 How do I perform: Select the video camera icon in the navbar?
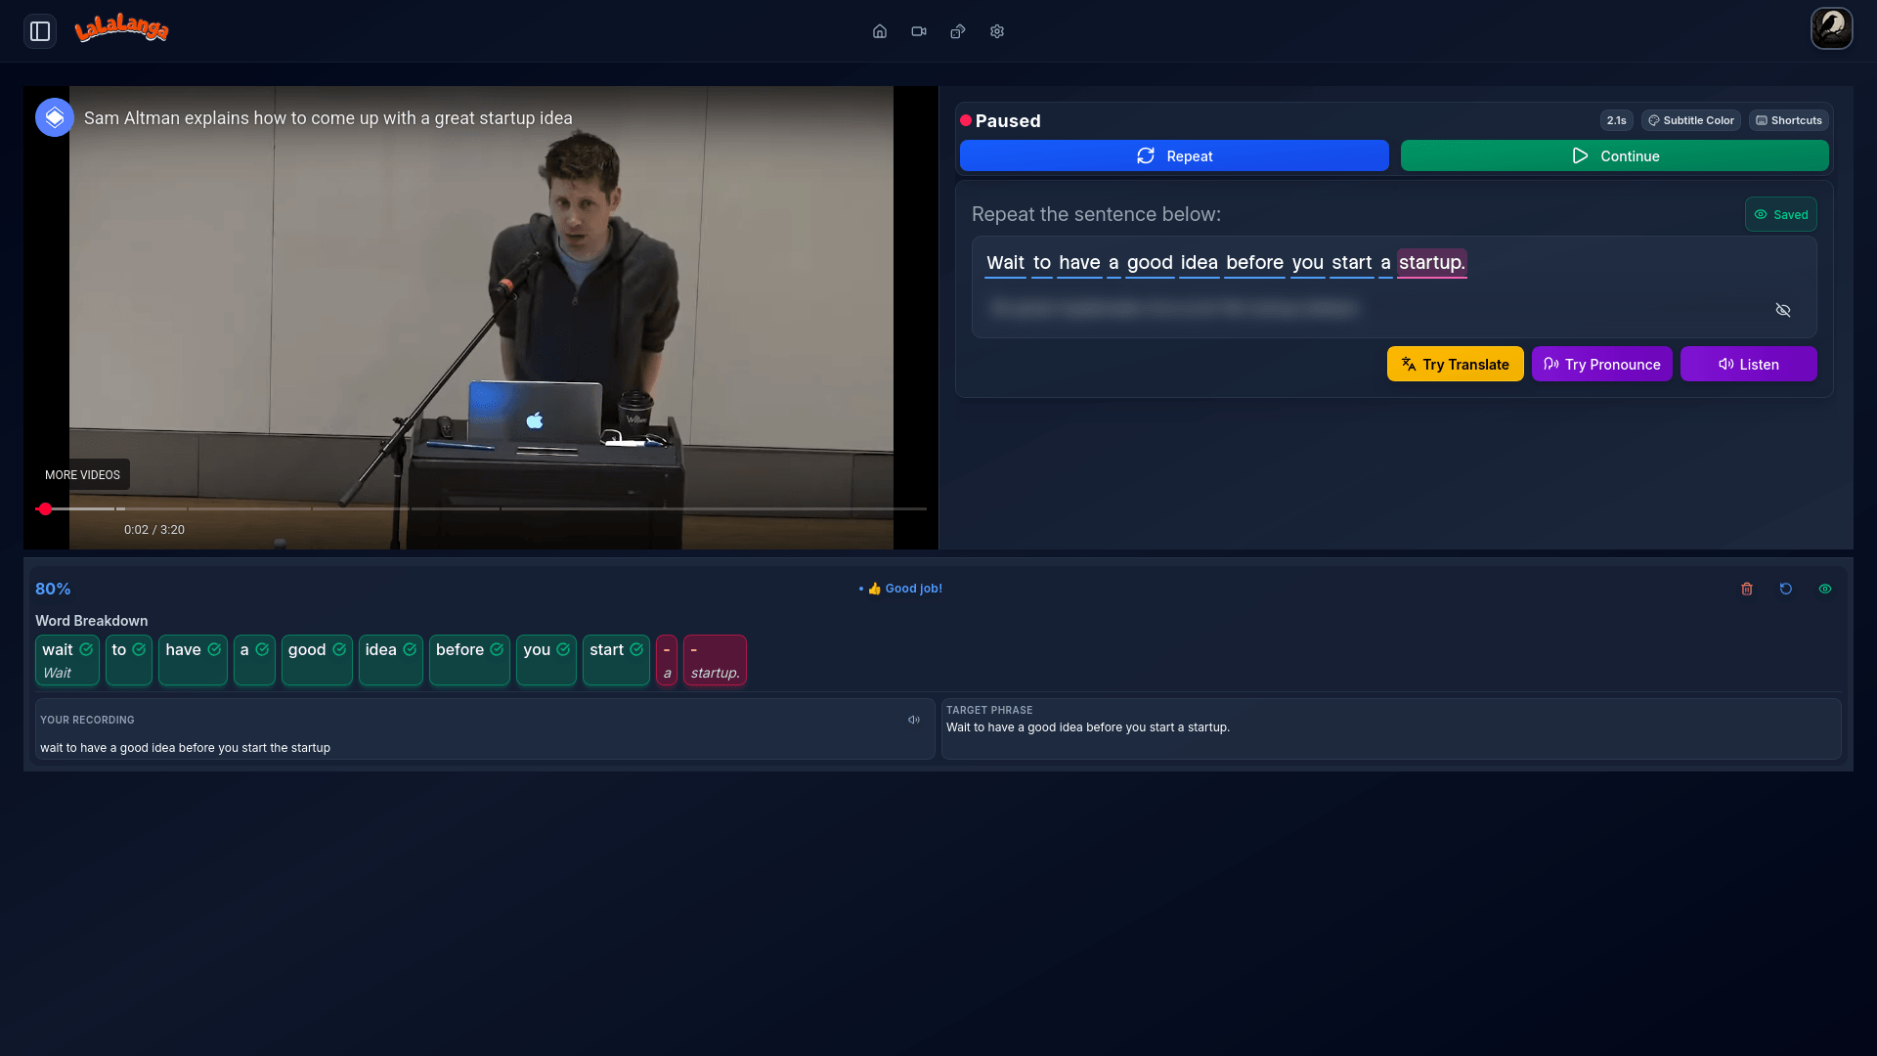click(918, 30)
